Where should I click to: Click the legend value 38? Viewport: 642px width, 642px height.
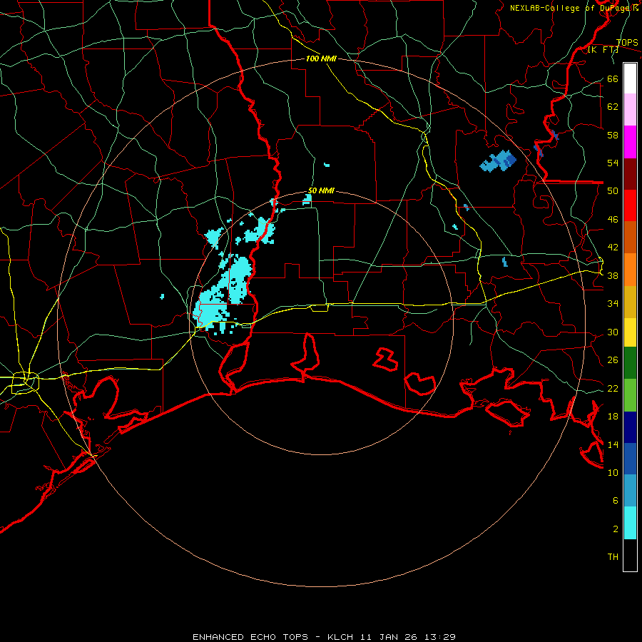(x=613, y=275)
